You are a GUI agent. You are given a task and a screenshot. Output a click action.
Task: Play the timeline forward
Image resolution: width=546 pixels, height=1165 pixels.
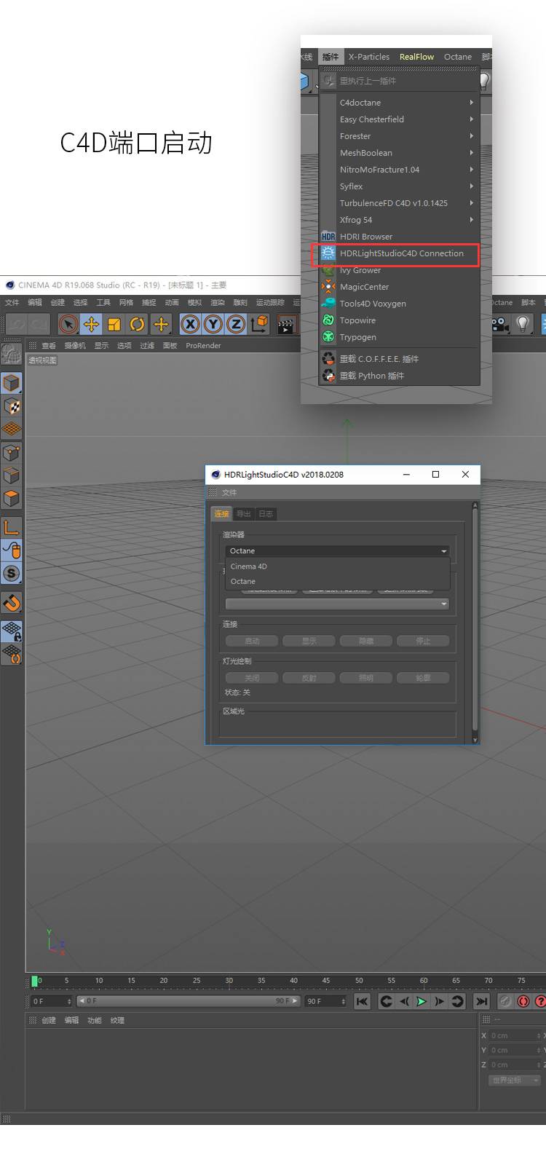coord(422,1001)
